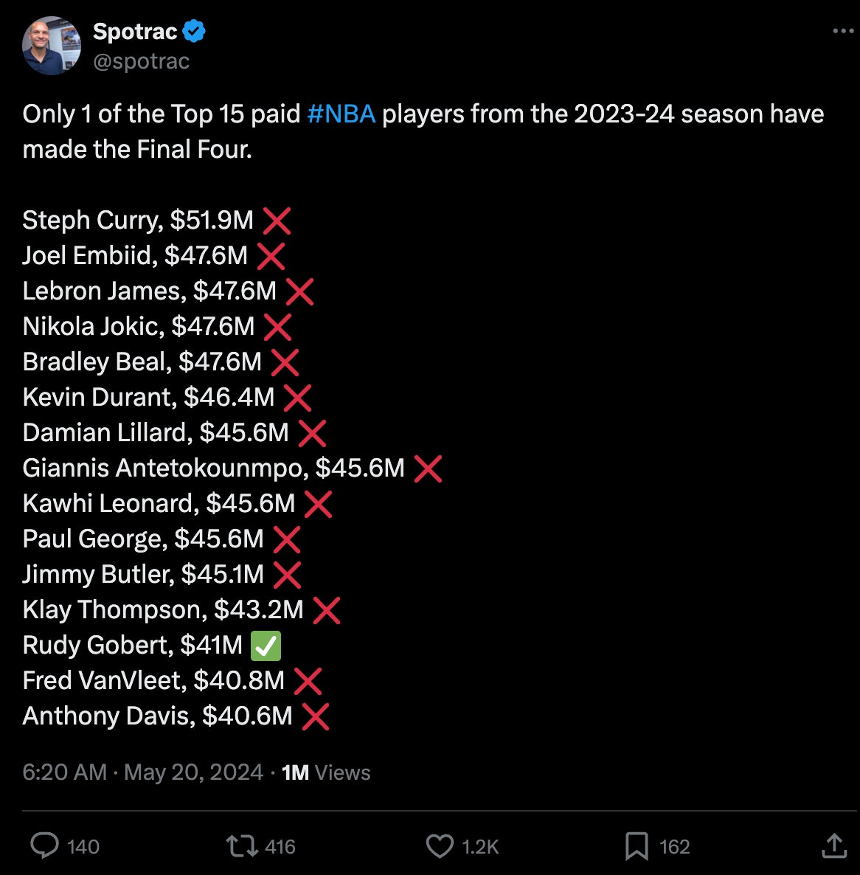Click the red X beside Giannis Antetokounmpo
This screenshot has width=860, height=875.
click(x=428, y=468)
